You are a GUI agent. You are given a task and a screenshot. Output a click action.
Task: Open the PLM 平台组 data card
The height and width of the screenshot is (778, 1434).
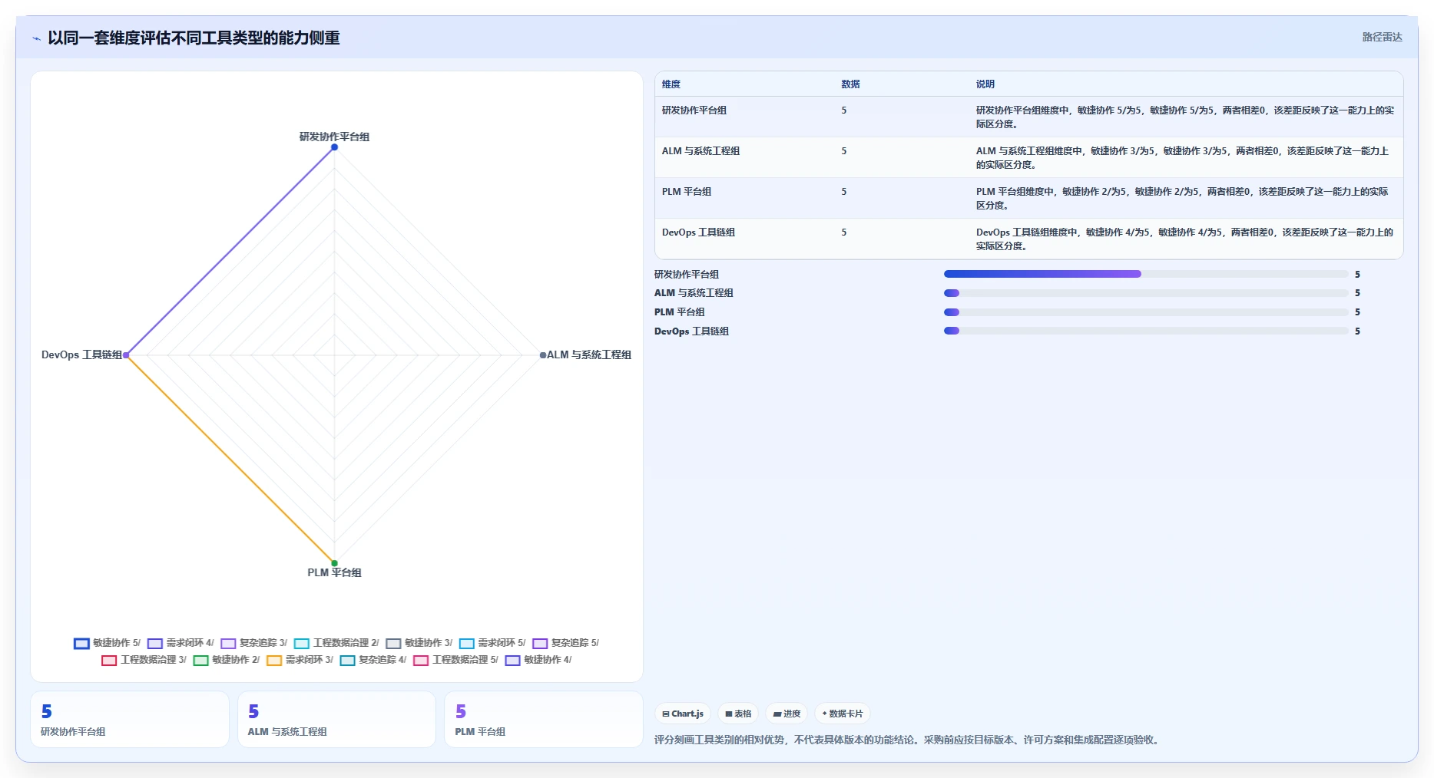click(x=544, y=720)
